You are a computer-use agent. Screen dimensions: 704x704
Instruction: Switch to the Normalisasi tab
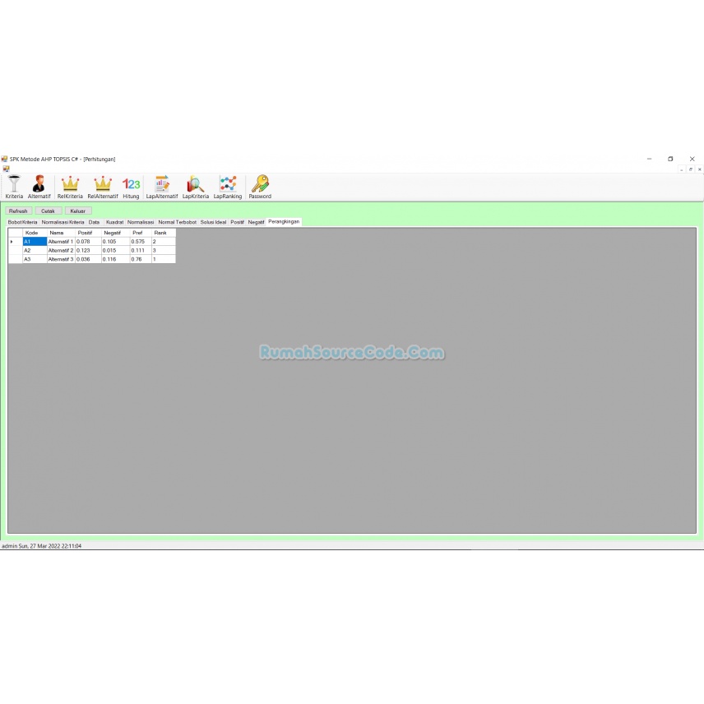click(141, 222)
